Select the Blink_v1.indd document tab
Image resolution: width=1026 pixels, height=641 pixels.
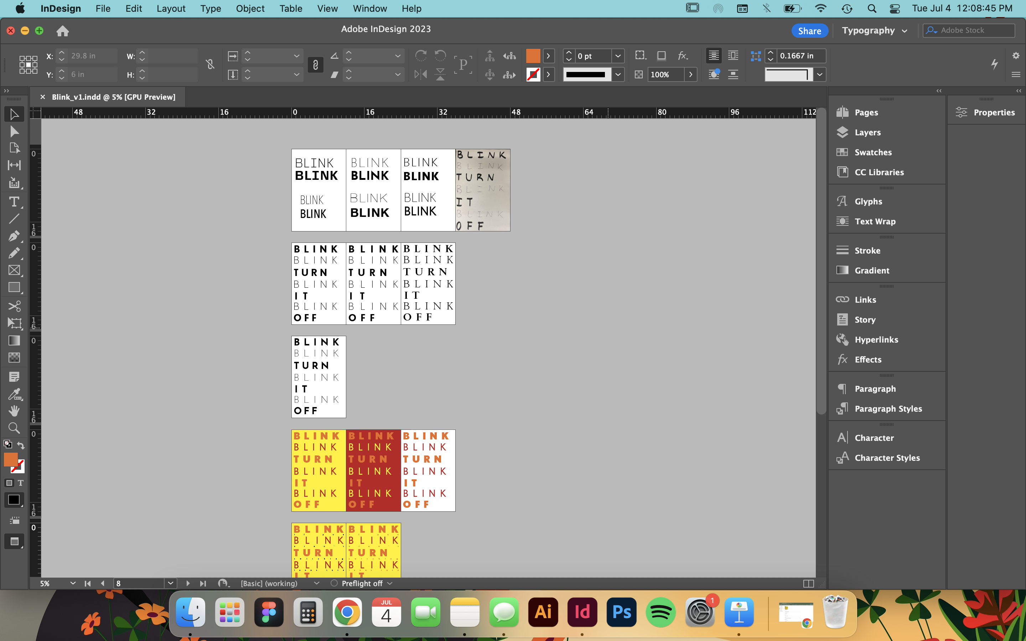[x=113, y=97]
